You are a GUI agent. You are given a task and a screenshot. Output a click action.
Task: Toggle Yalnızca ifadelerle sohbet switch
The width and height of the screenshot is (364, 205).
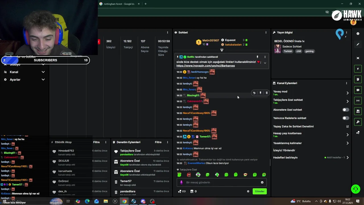coord(346,118)
